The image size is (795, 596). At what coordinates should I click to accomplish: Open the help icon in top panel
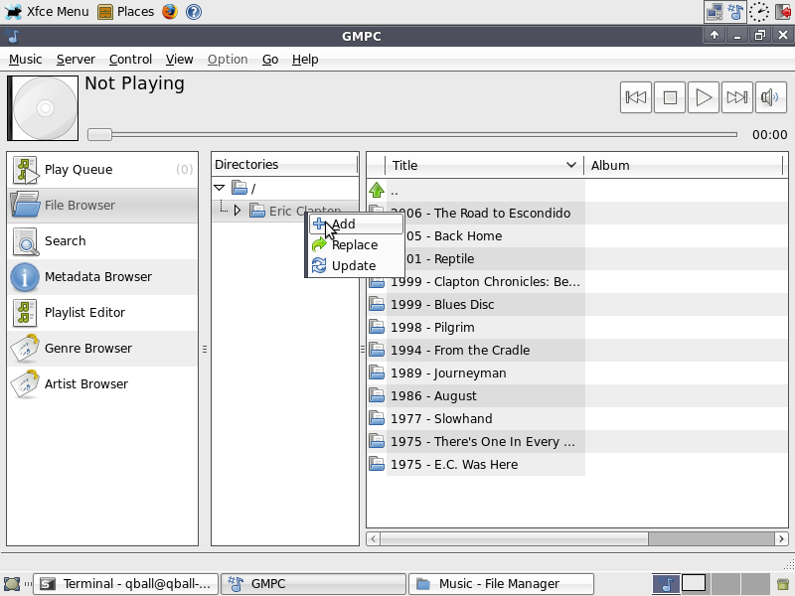point(194,11)
